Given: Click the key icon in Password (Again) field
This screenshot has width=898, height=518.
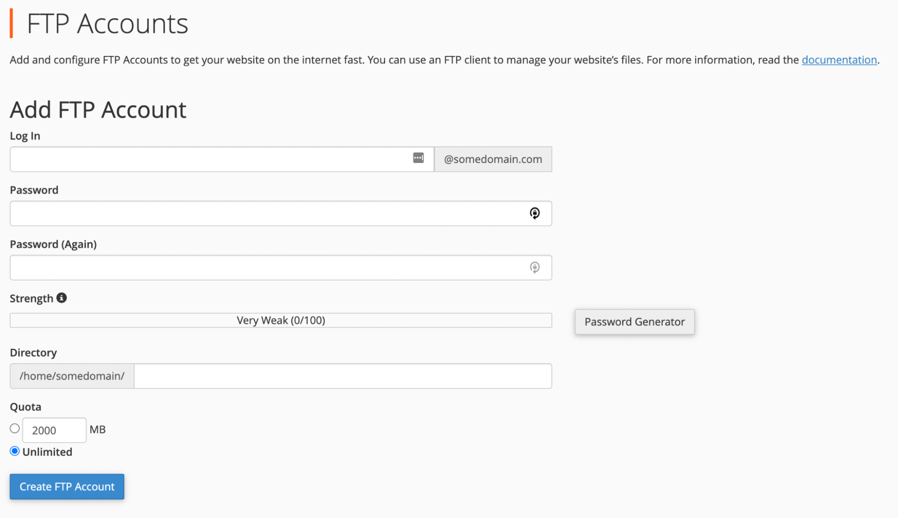Looking at the screenshot, I should pyautogui.click(x=535, y=268).
